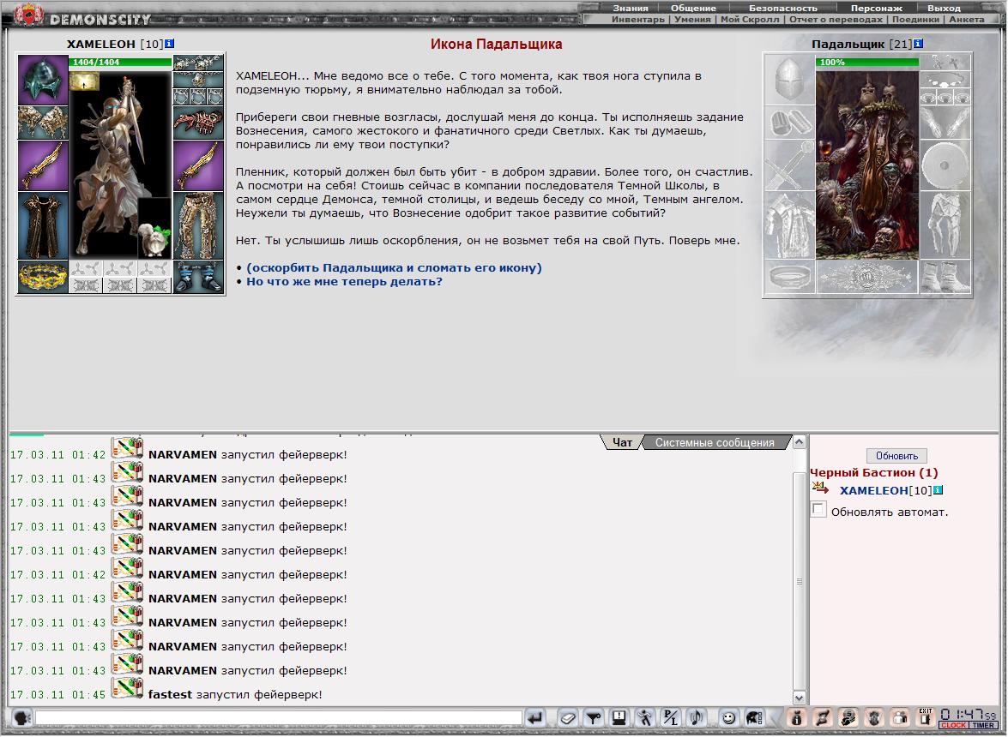Open the Знания menu
The image size is (1008, 737).
coord(630,9)
